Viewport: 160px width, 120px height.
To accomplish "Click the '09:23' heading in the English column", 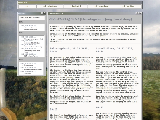I will pyautogui.click(x=100, y=108).
